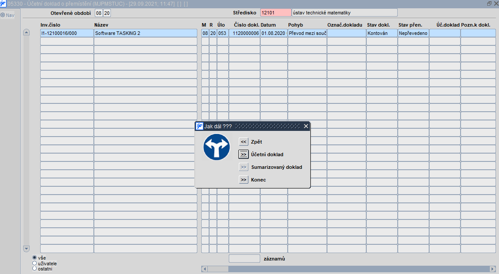Select the uživatele radio button
499x274 pixels.
tap(34, 263)
